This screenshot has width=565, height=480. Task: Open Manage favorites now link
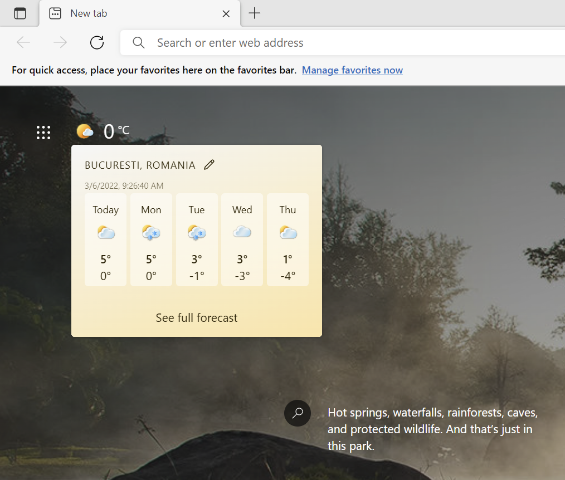(x=352, y=70)
